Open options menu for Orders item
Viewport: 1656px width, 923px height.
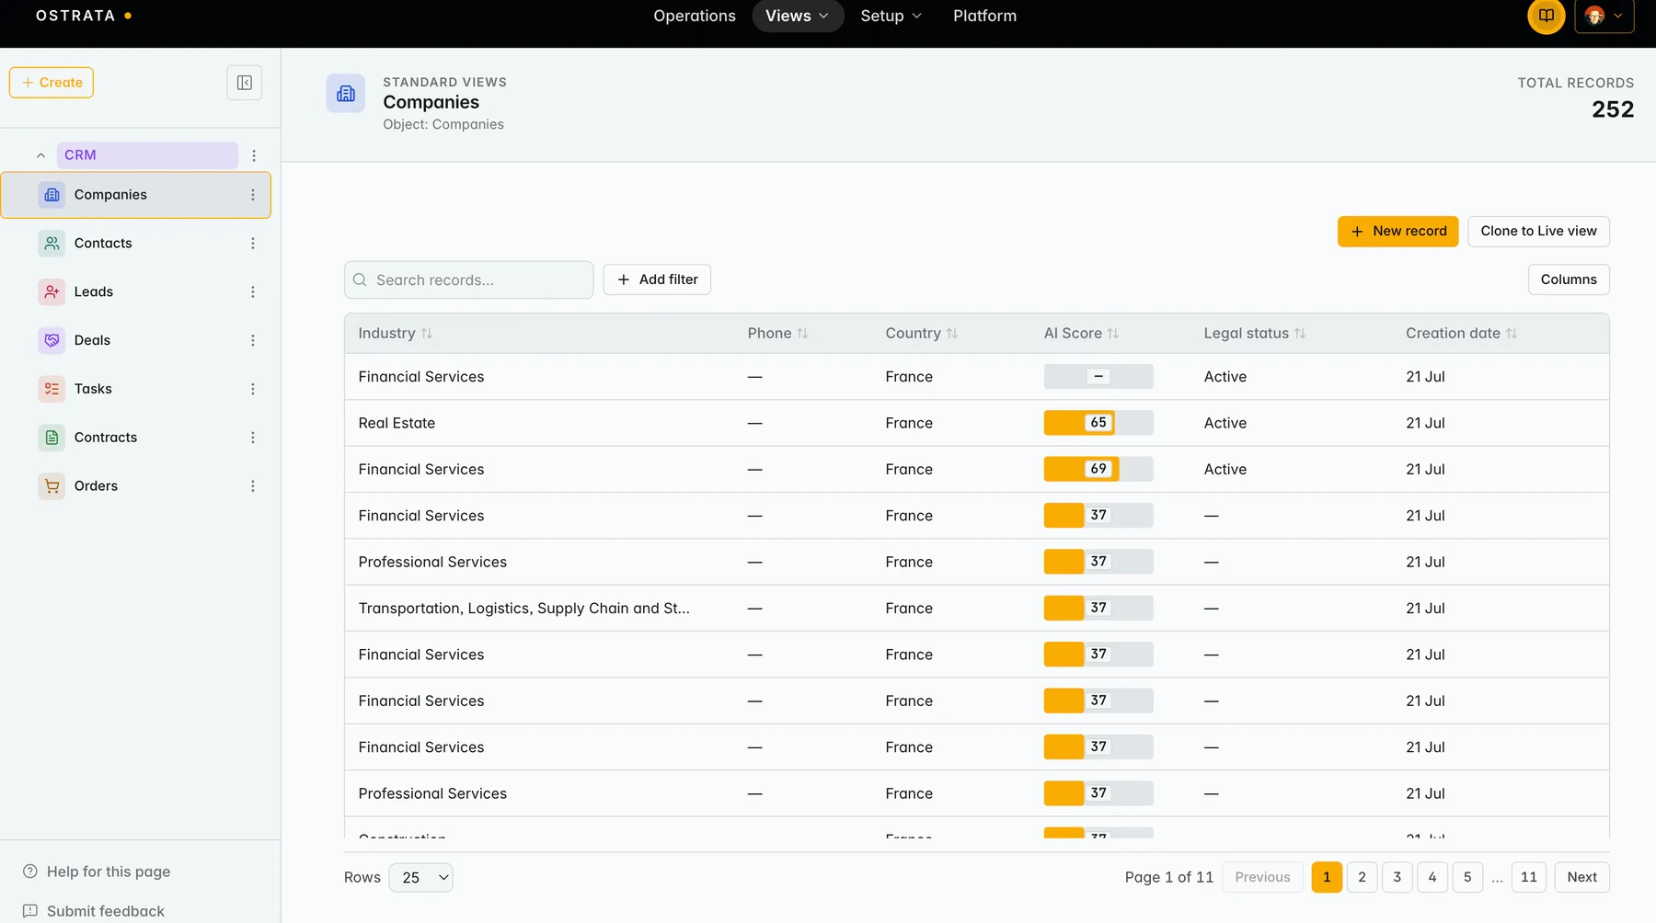[253, 486]
